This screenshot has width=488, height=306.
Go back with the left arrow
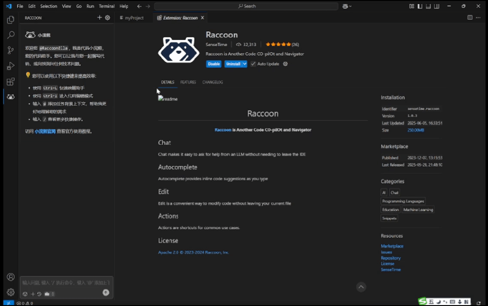(139, 6)
